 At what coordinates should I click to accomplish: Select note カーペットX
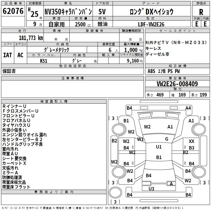click(x=14, y=163)
